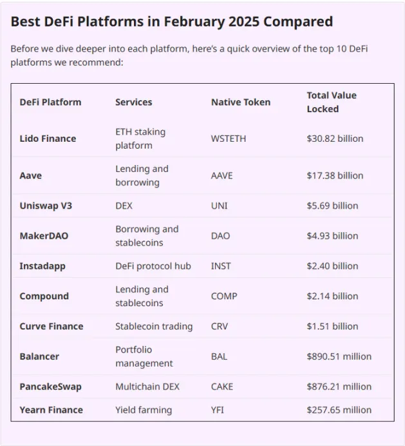This screenshot has height=446, width=405.
Task: Select the Balancer platform name
Action: [39, 356]
